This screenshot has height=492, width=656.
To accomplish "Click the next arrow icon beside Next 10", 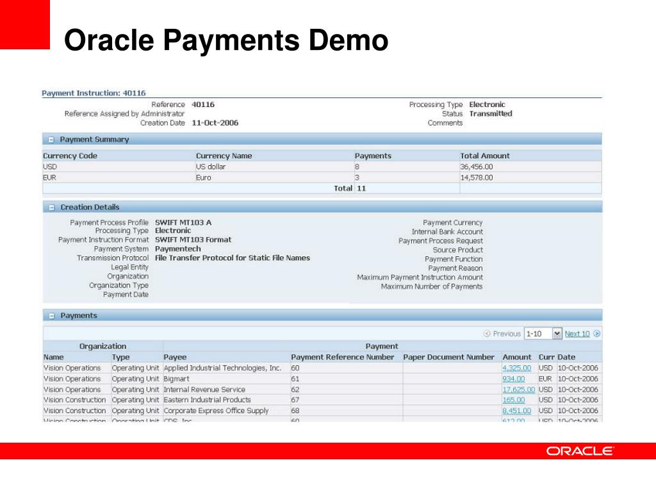I will [x=596, y=333].
